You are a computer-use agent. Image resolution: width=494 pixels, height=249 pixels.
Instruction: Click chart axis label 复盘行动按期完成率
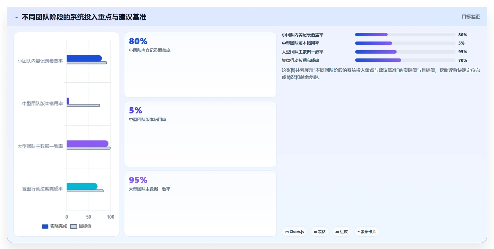[43, 189]
